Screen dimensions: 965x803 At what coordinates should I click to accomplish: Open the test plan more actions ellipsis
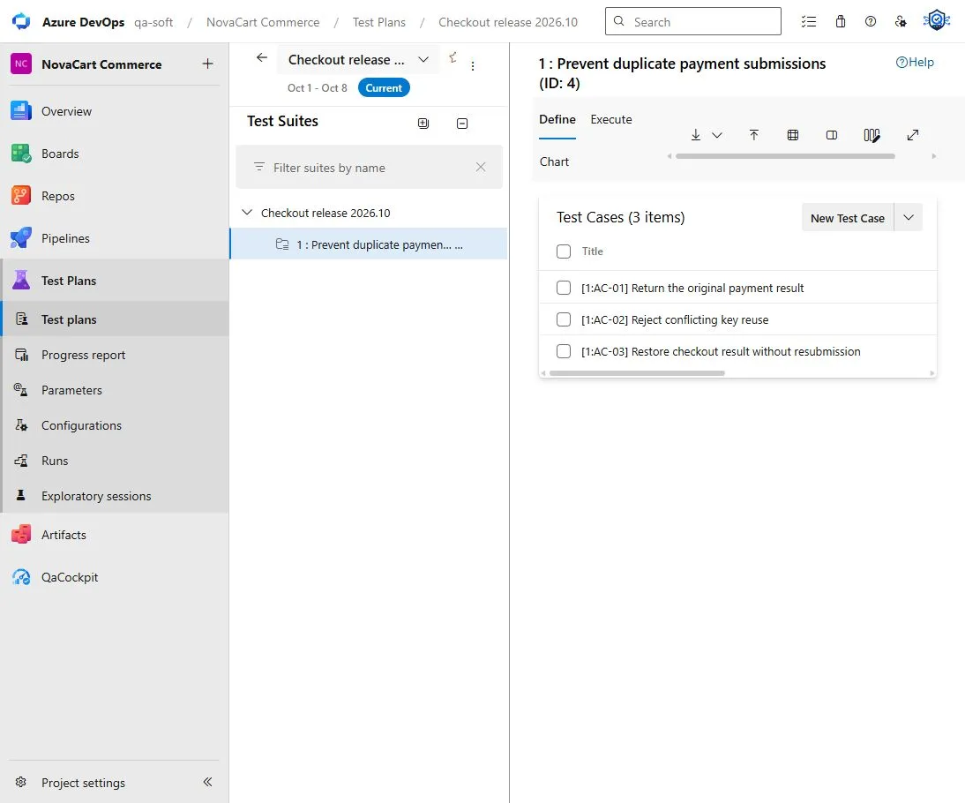[x=473, y=66]
